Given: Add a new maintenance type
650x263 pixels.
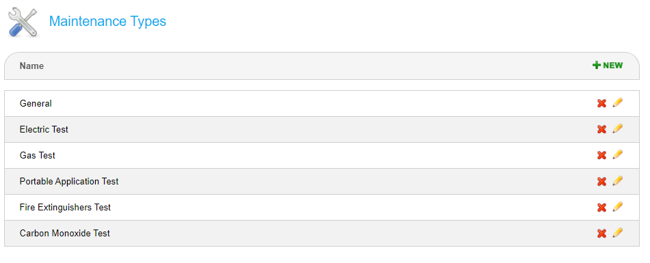Looking at the screenshot, I should point(608,66).
